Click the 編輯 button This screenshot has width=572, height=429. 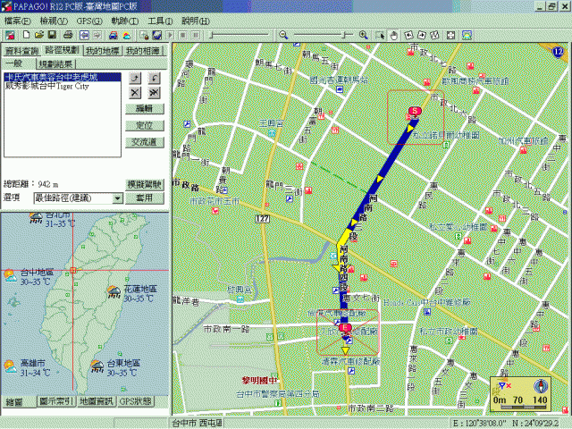145,109
